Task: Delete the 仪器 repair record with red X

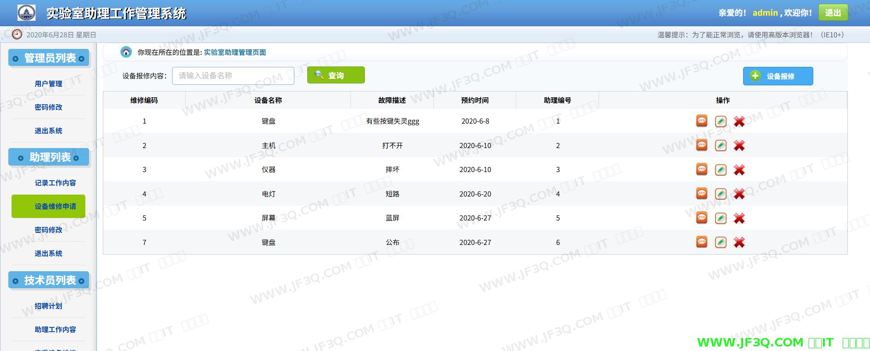Action: [739, 170]
